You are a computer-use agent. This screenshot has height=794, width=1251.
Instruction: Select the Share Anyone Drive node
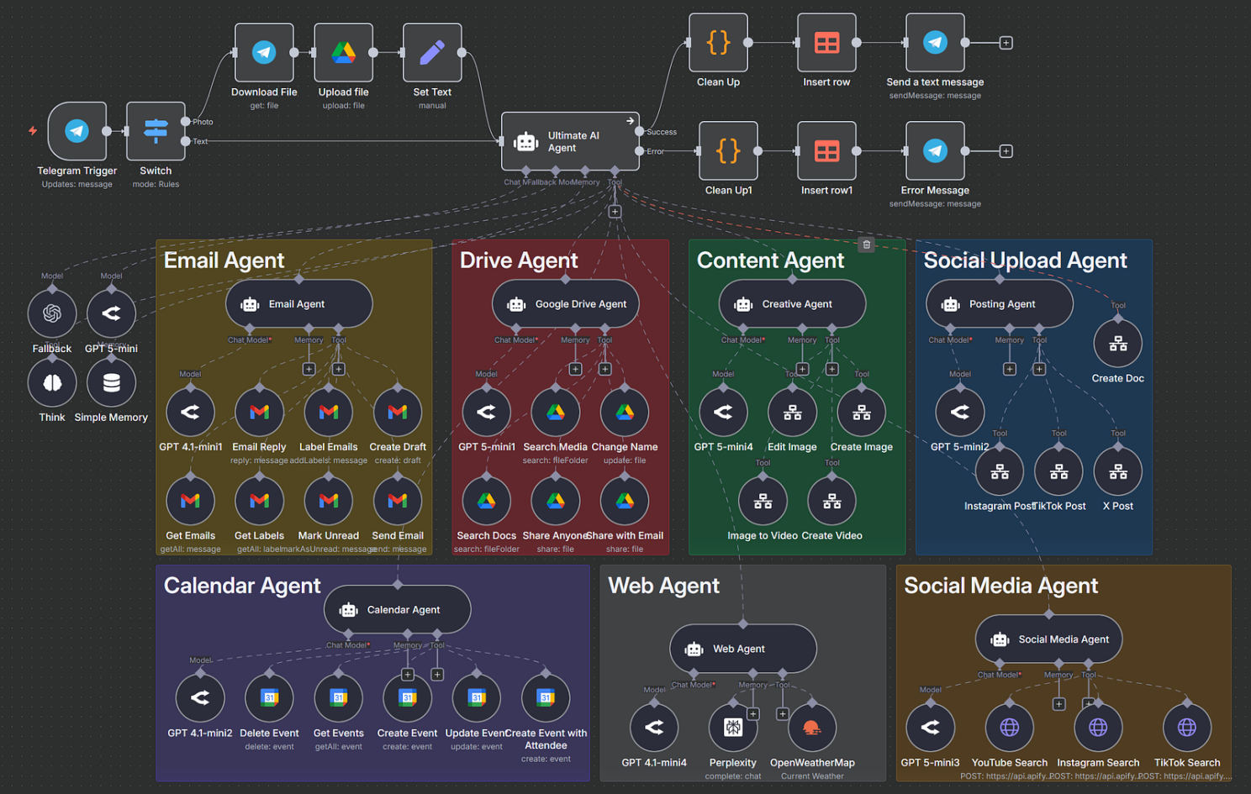click(556, 501)
